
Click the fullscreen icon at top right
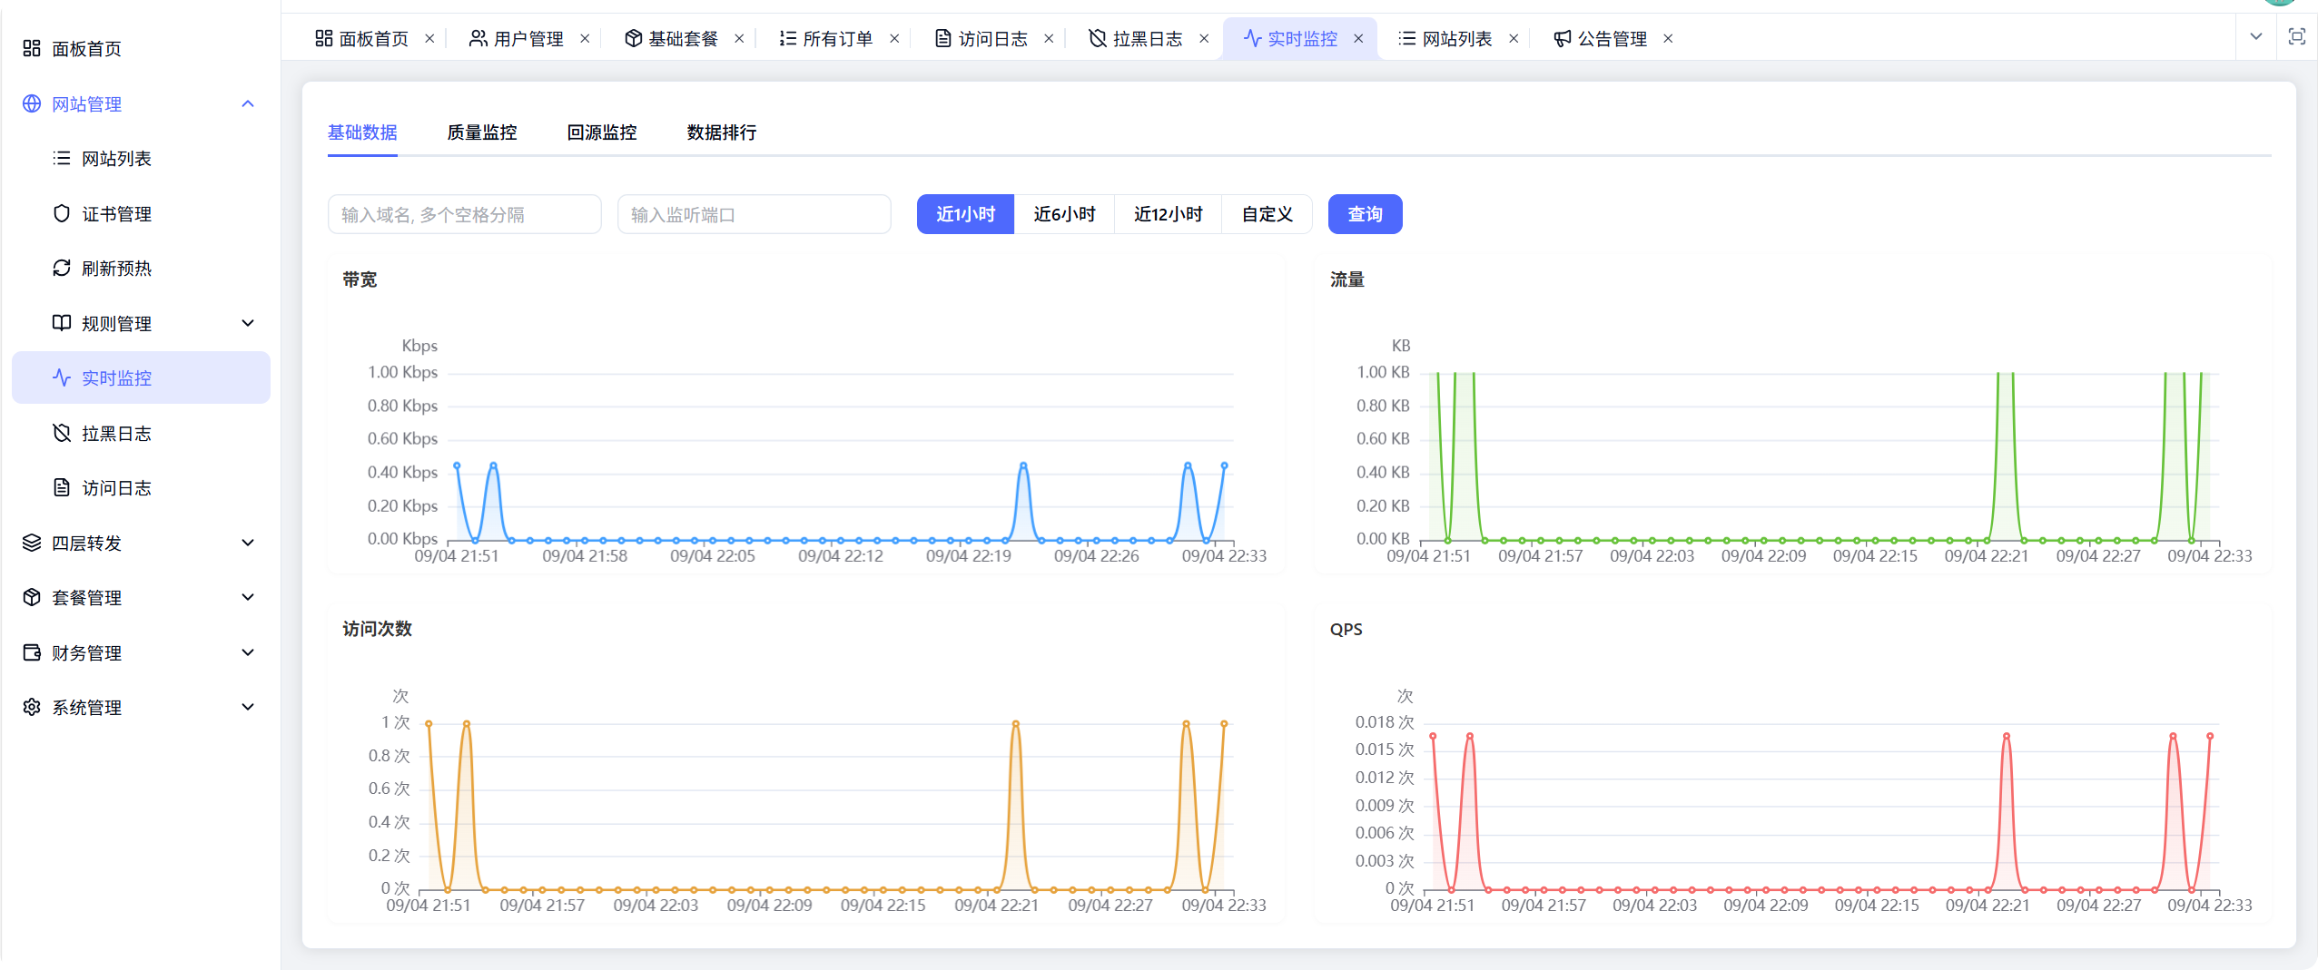[2296, 37]
